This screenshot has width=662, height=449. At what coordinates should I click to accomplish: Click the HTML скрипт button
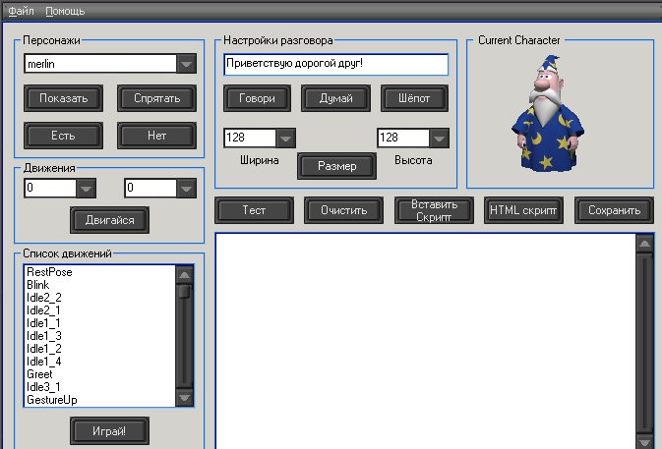(x=522, y=210)
